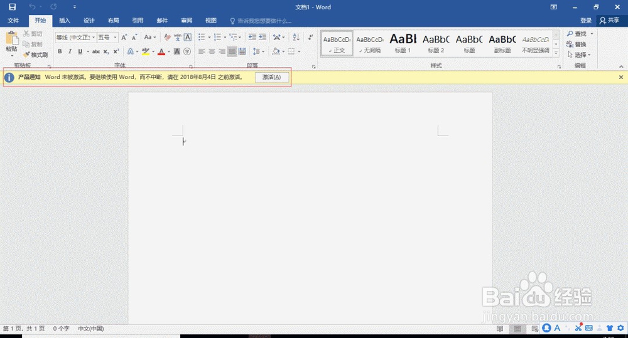This screenshot has width=628, height=338.
Task: Open borders dropdown
Action: (299, 51)
